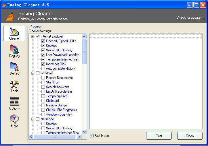
Task: Select the Netscape tree label
Action: pos(47,119)
